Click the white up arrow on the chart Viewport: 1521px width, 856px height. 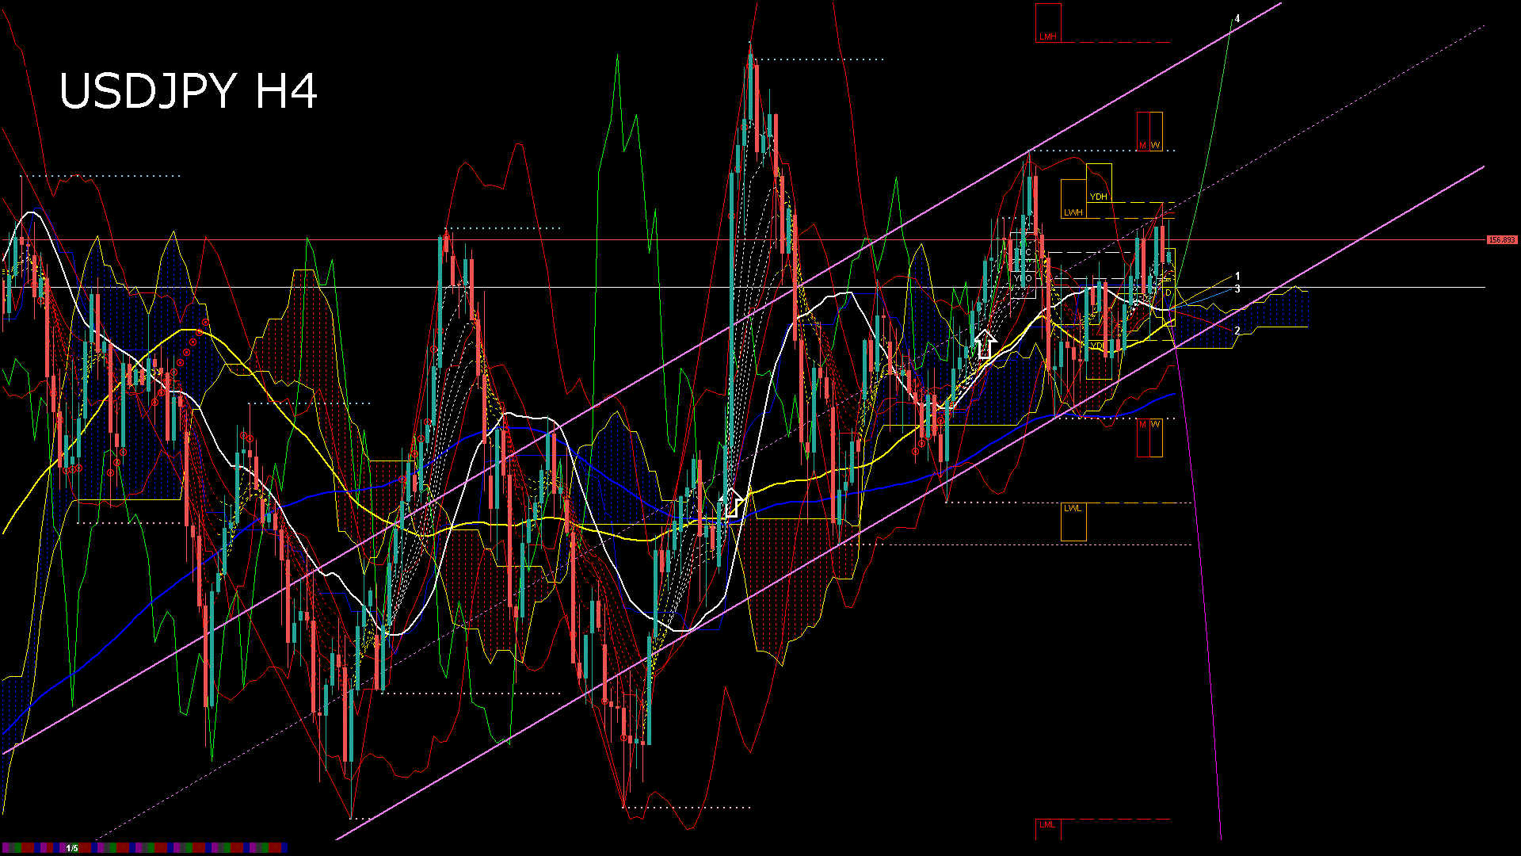click(x=986, y=342)
